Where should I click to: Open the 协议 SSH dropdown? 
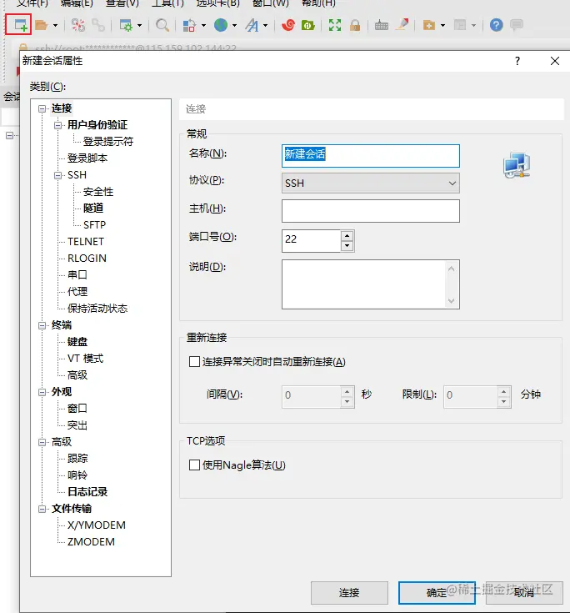tap(370, 183)
